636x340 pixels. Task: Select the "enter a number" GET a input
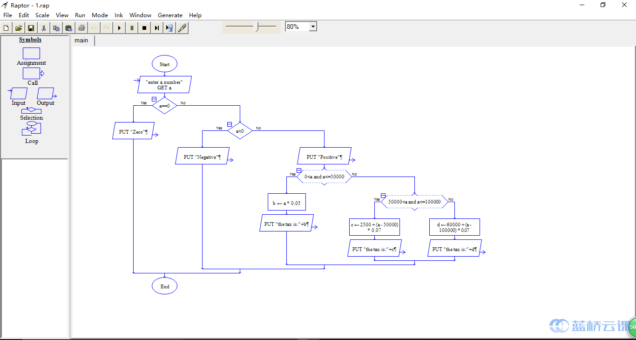point(165,85)
